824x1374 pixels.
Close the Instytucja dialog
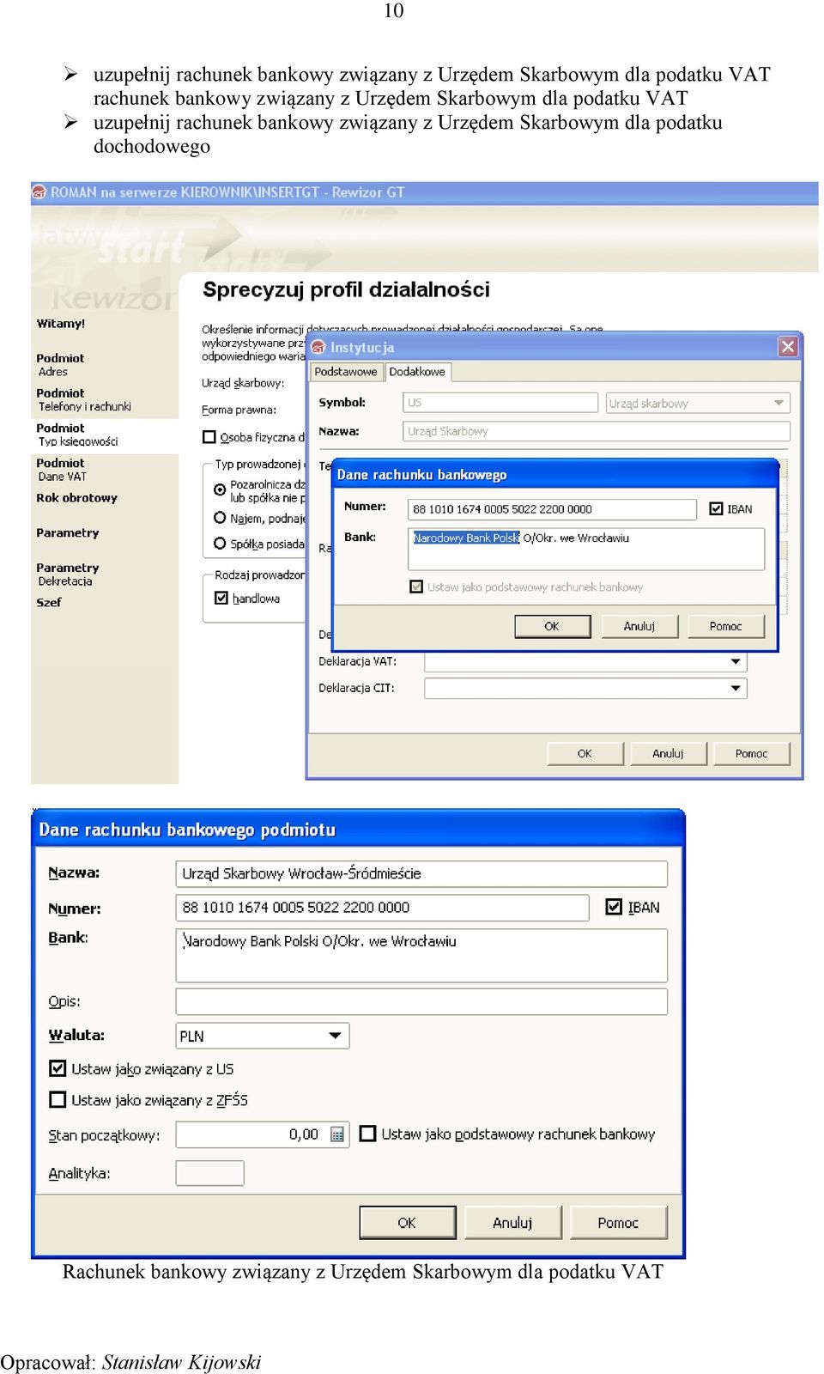(788, 346)
